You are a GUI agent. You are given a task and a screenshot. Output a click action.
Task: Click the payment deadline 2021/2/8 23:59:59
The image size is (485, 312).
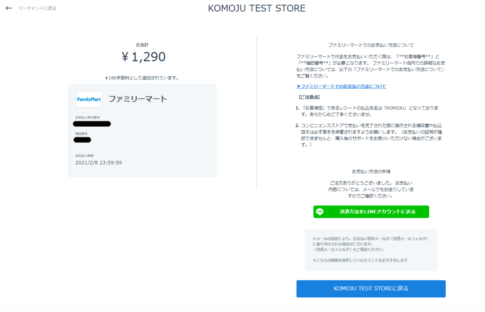(x=99, y=163)
